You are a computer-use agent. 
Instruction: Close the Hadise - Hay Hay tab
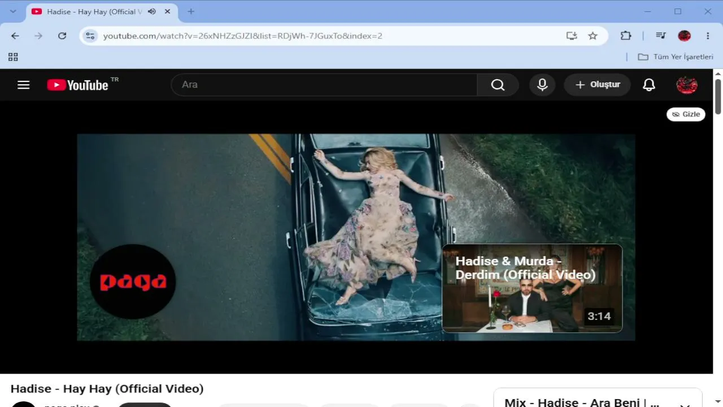tap(167, 11)
